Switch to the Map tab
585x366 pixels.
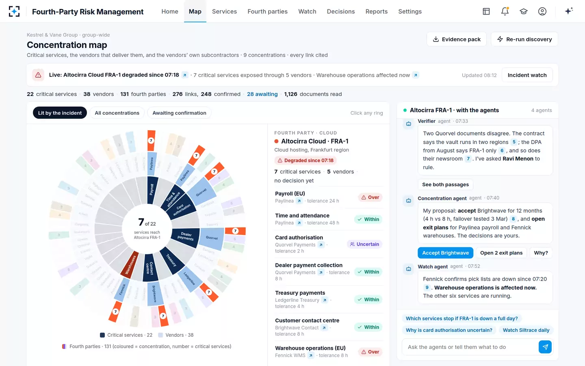coord(195,11)
